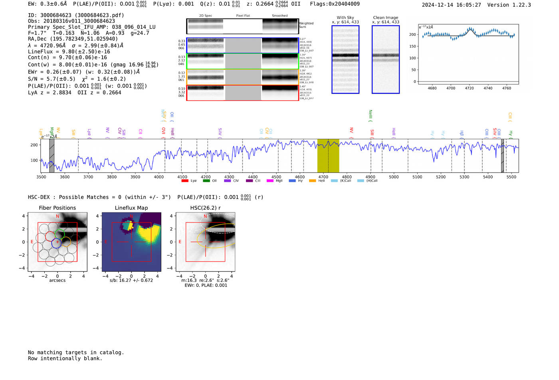Click the gray band near 5460Å

[502, 156]
